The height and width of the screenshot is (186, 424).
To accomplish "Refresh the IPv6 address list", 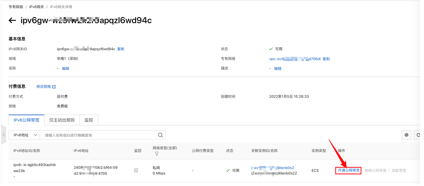I will pyautogui.click(x=418, y=135).
